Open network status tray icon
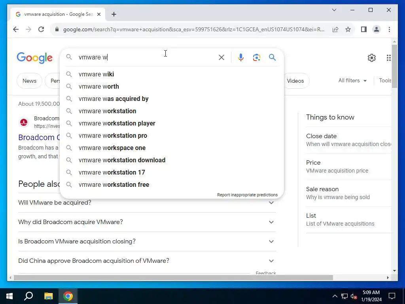The height and width of the screenshot is (304, 405). pos(344,296)
